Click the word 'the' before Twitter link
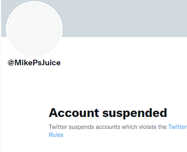The image size is (187, 152). [162, 127]
